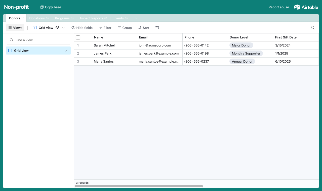Click the shared view people icon
This screenshot has width=322, height=191.
click(57, 28)
